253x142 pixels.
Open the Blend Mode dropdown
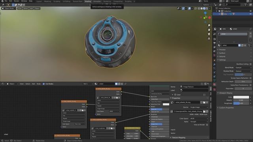coord(243,67)
